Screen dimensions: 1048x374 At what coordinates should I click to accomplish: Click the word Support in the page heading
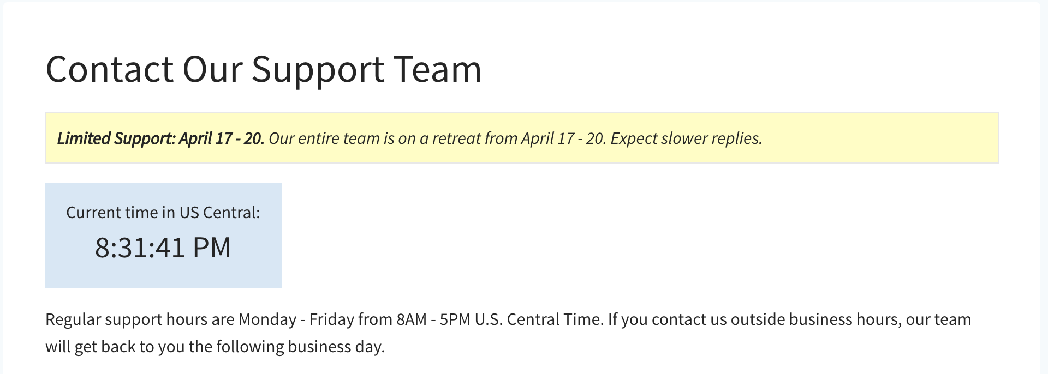(318, 70)
